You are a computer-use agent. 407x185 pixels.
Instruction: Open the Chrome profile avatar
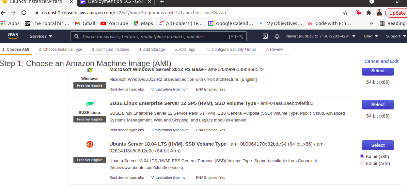click(x=379, y=13)
